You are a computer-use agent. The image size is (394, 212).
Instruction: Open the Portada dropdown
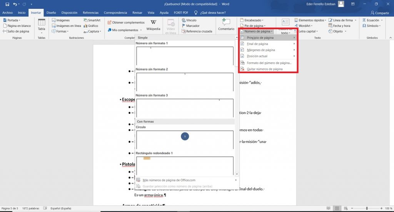12,20
